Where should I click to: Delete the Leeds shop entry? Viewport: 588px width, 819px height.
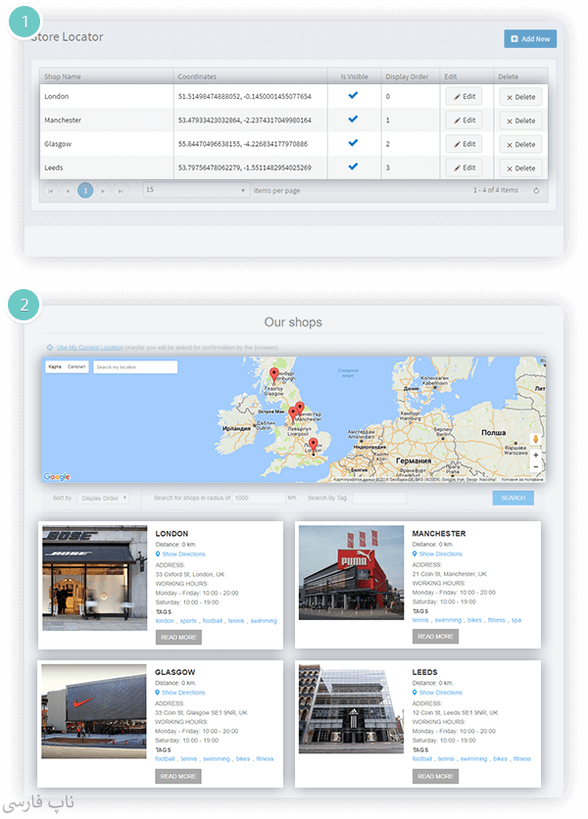pyautogui.click(x=520, y=169)
